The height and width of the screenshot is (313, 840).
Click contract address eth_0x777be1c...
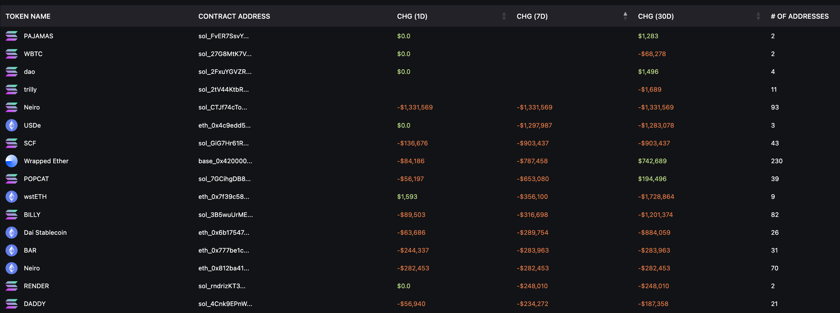tap(224, 251)
